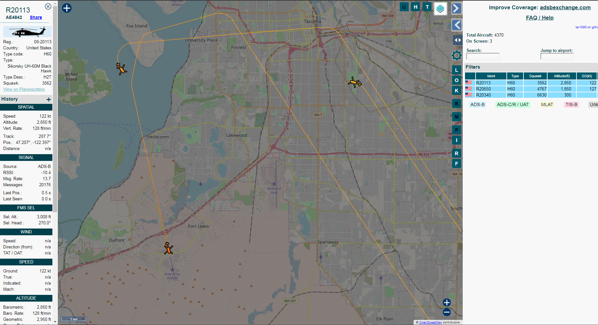Click squawk 6630 in the table
The image size is (598, 325).
[x=541, y=95]
